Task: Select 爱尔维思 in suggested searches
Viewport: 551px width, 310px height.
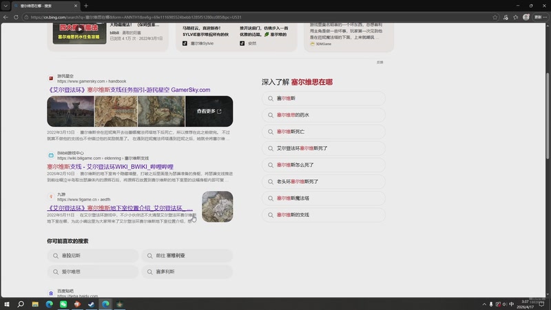Action: [93, 271]
